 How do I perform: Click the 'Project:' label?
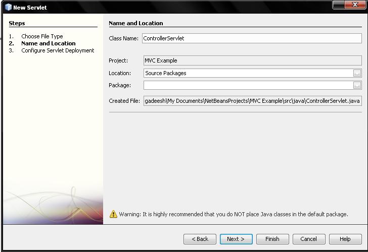(x=118, y=60)
